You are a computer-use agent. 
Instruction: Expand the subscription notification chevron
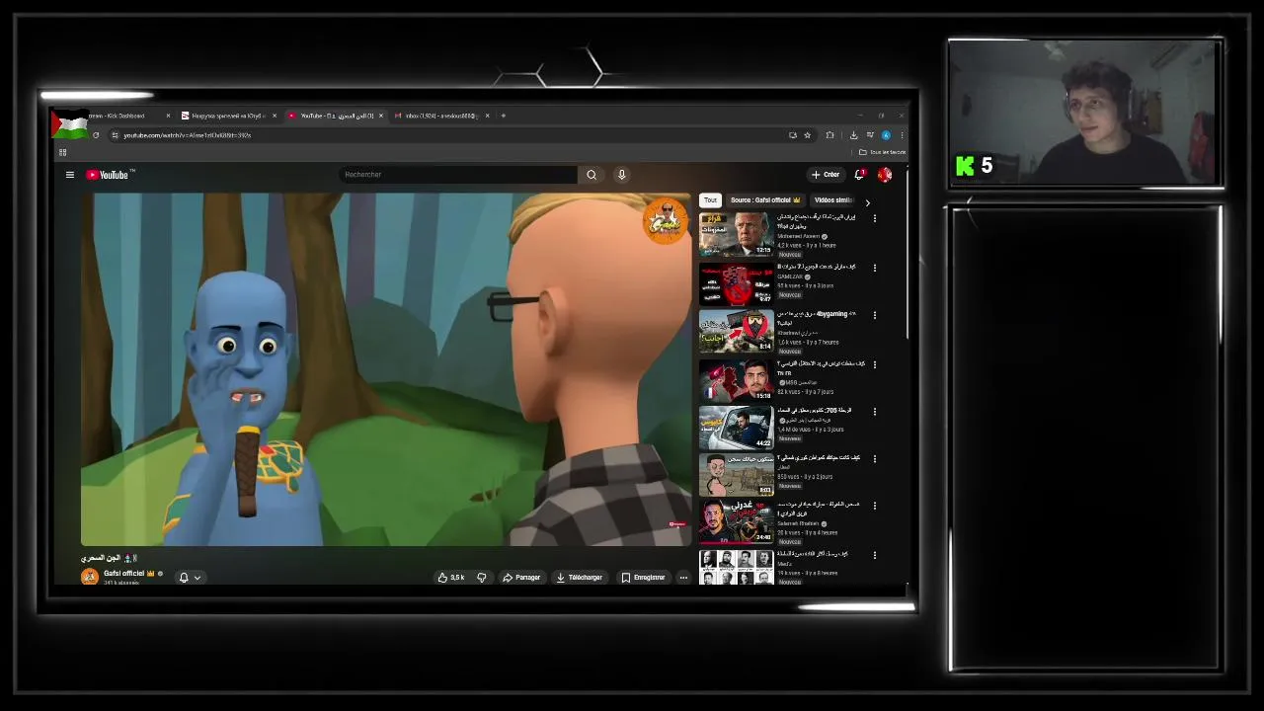pyautogui.click(x=197, y=578)
